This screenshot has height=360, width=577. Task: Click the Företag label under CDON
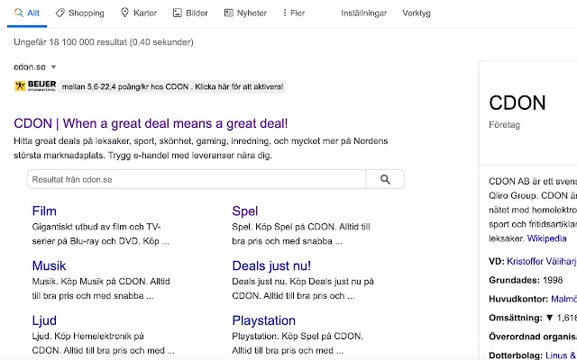click(x=505, y=125)
